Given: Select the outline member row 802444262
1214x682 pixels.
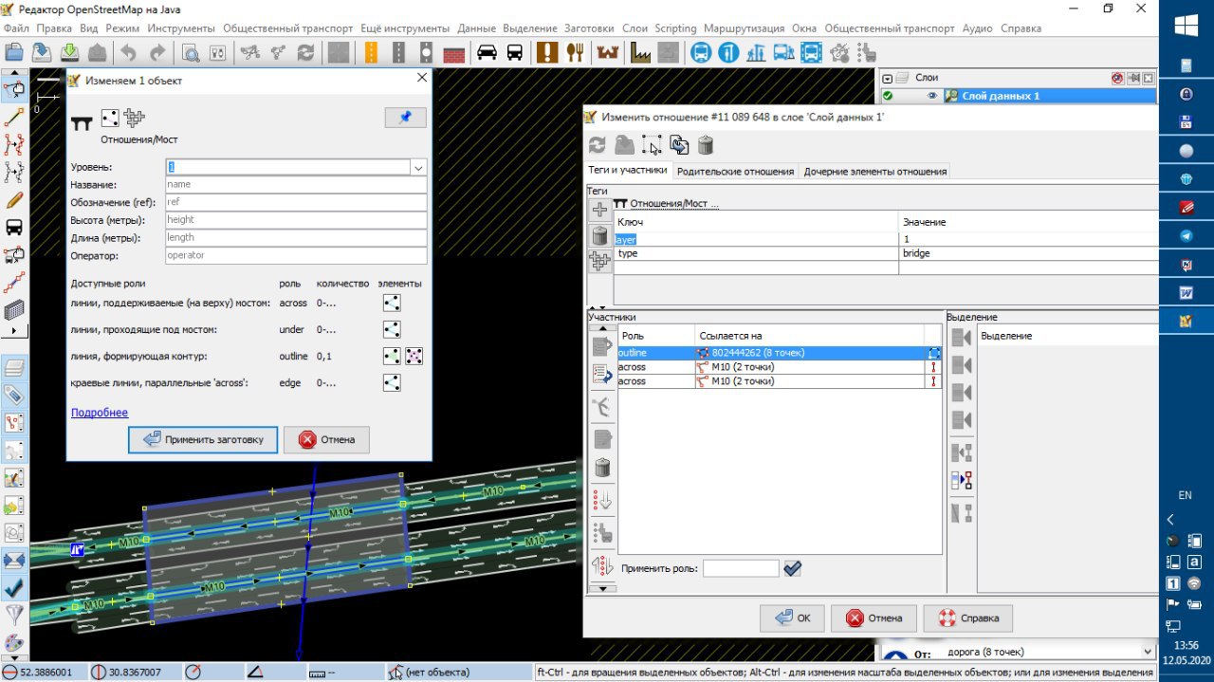Looking at the screenshot, I should (x=778, y=353).
